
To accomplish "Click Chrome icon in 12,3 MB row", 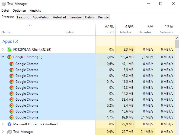I will coord(12,88).
